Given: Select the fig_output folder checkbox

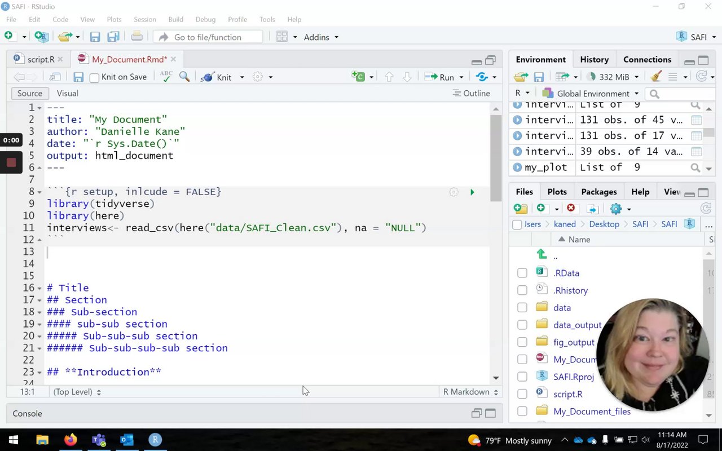Looking at the screenshot, I should tap(522, 342).
